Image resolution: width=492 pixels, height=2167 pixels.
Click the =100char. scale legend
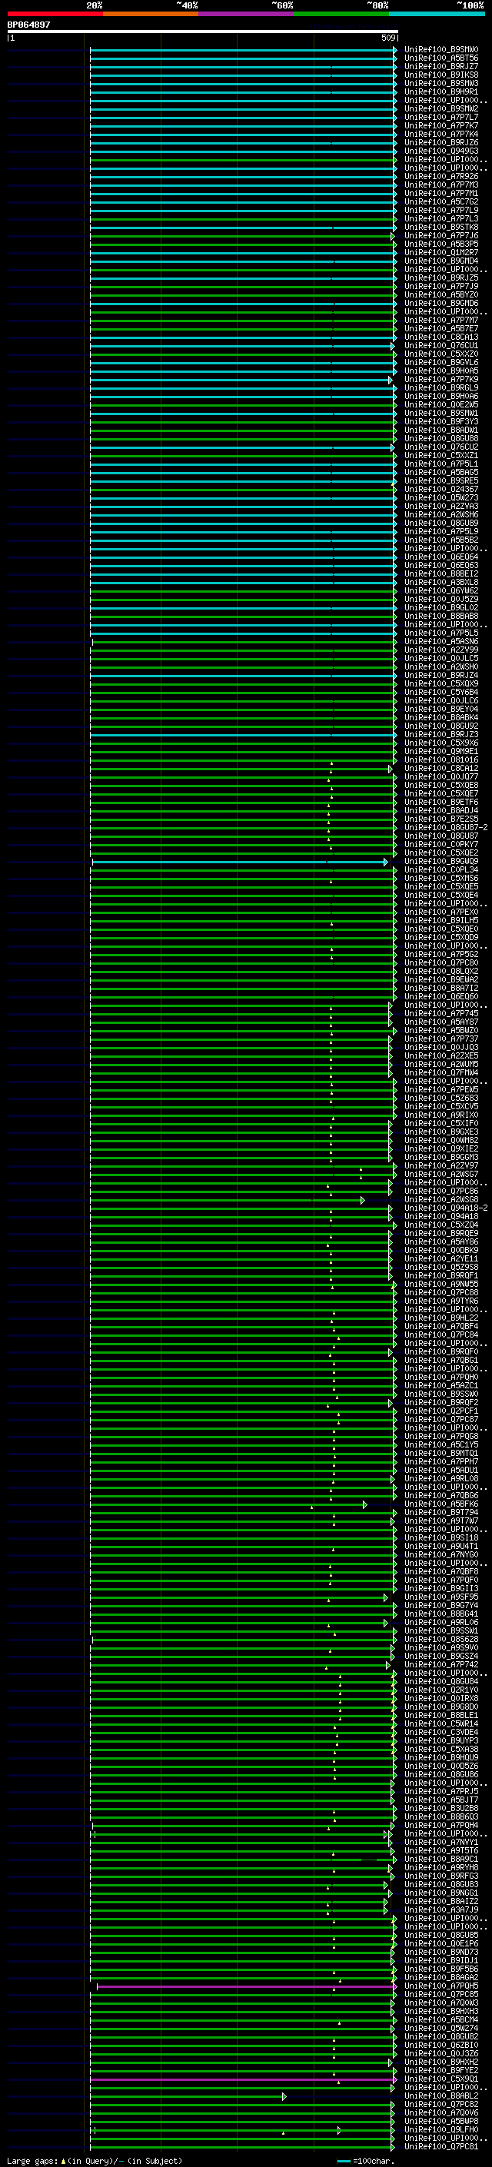pyautogui.click(x=366, y=2161)
